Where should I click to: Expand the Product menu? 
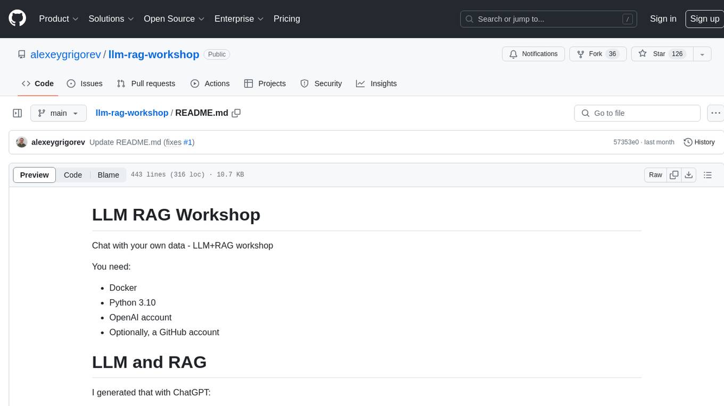(x=59, y=19)
